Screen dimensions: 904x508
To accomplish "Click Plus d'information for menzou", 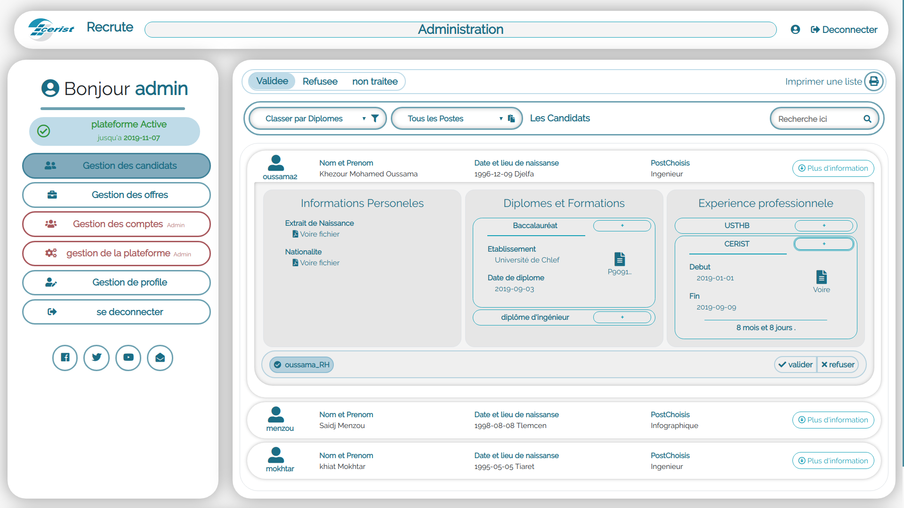I will coord(833,420).
